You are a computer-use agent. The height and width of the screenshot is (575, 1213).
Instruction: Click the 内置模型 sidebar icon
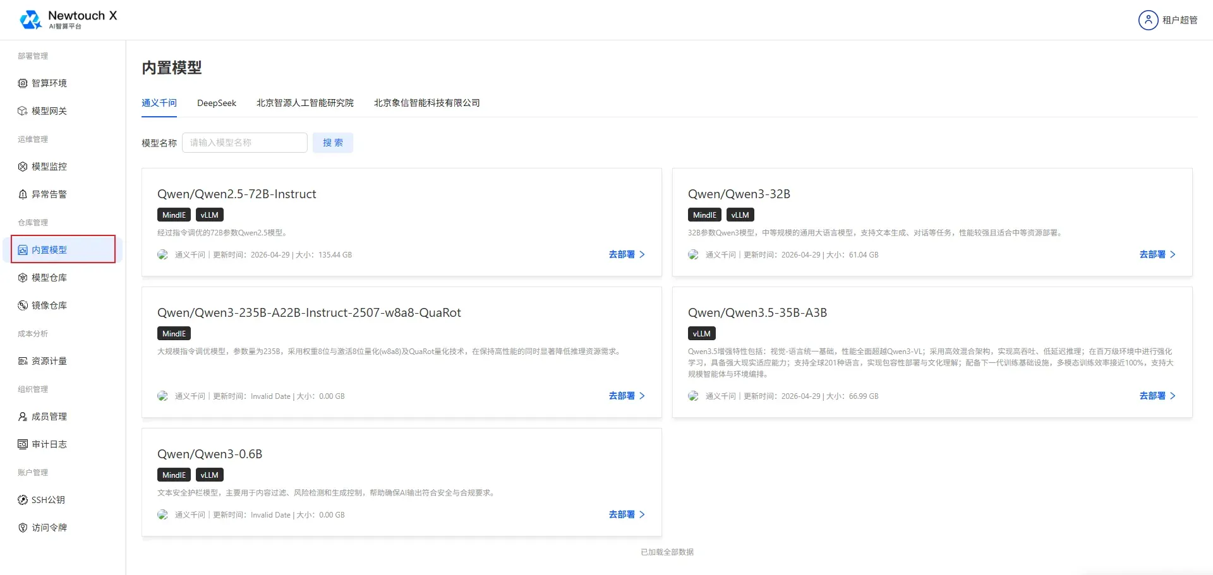click(x=23, y=250)
